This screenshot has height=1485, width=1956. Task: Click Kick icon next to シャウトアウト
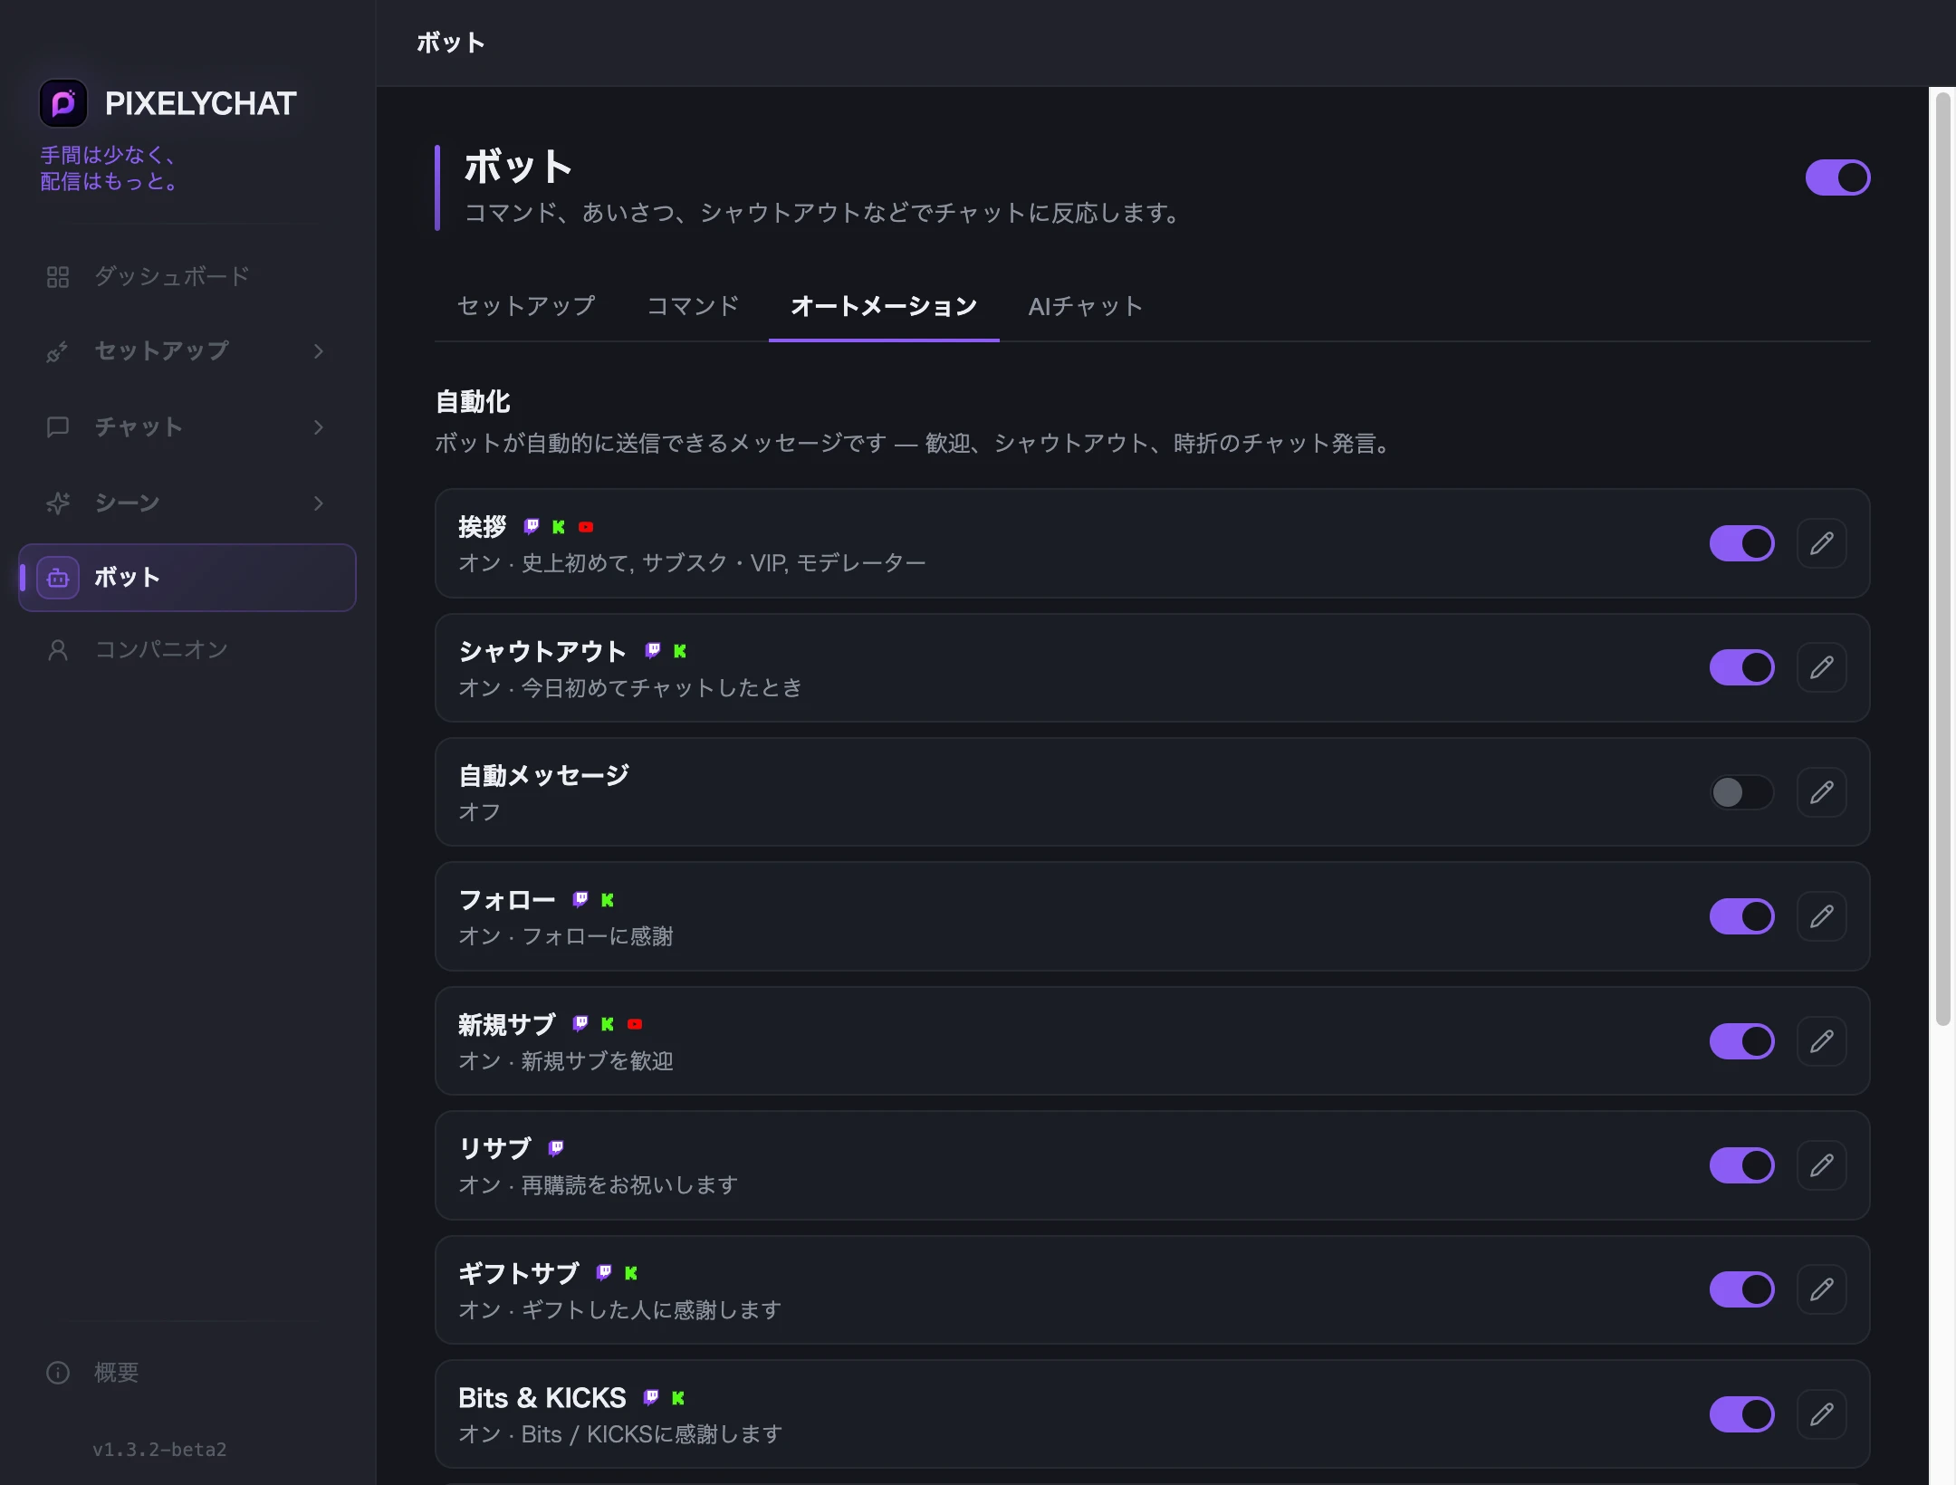(x=680, y=650)
